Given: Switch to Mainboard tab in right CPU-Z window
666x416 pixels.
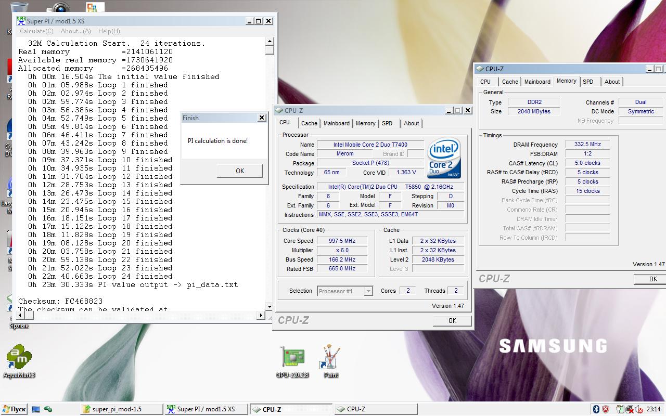Looking at the screenshot, I should pos(537,82).
